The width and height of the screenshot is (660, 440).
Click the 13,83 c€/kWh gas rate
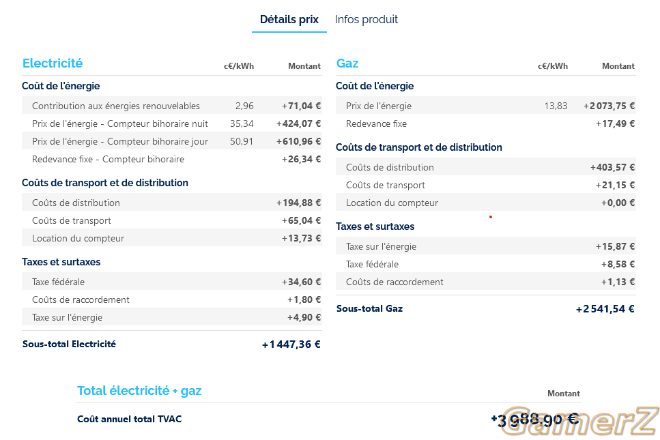(x=556, y=106)
